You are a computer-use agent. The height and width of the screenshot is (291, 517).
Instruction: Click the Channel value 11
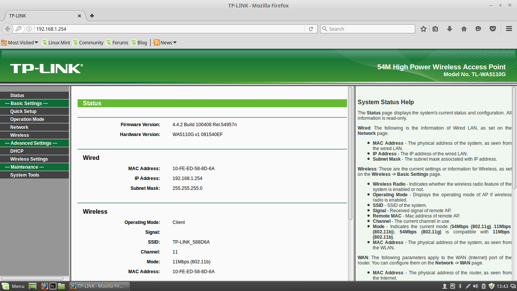point(175,252)
